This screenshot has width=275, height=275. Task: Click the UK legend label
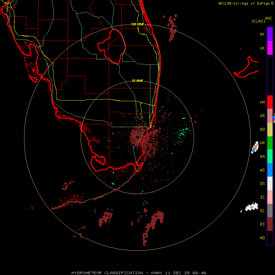(x=262, y=48)
